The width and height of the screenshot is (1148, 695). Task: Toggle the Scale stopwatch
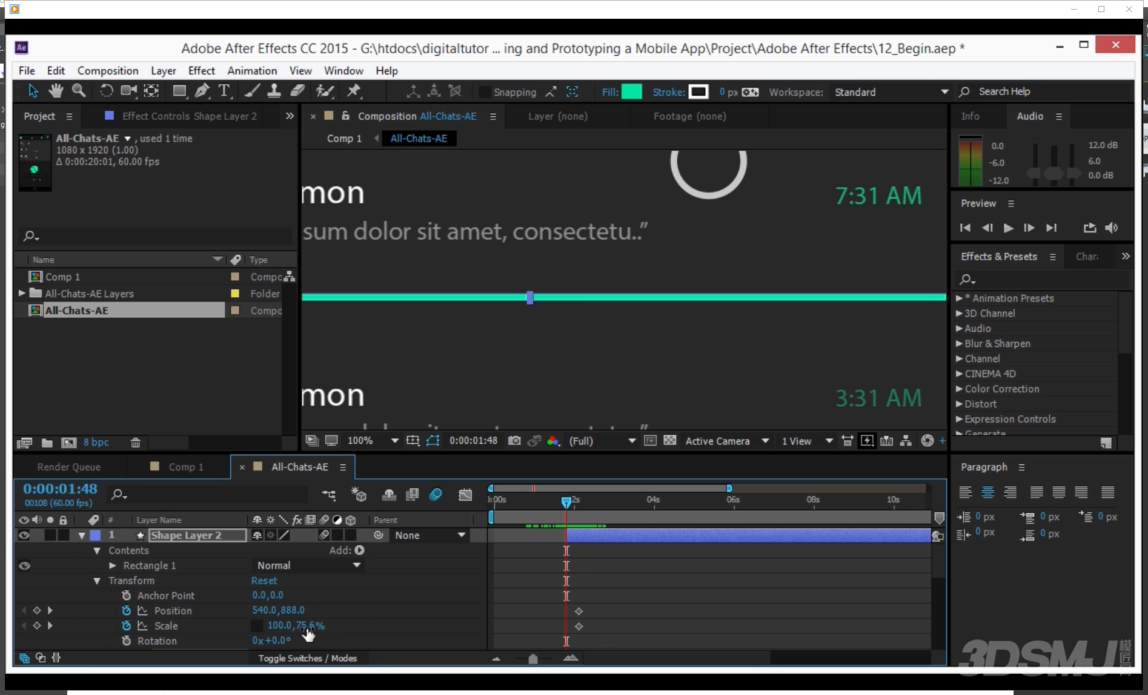pos(126,625)
